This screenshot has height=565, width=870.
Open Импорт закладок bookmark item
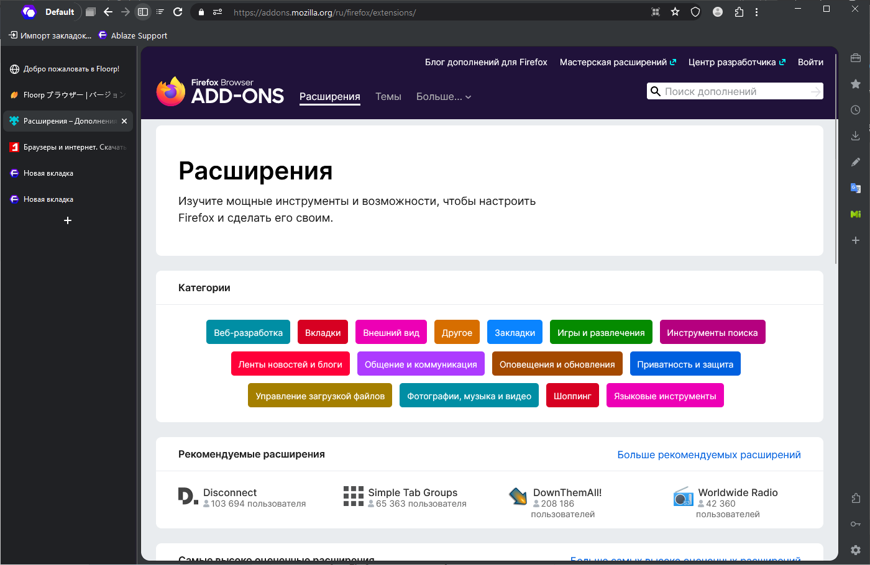[x=50, y=35]
